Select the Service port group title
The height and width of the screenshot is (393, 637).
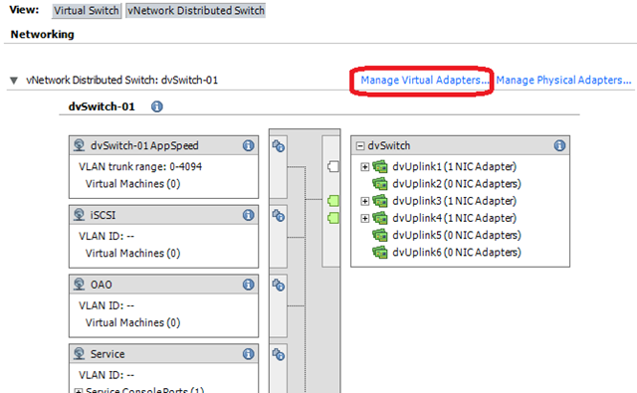[x=107, y=354]
